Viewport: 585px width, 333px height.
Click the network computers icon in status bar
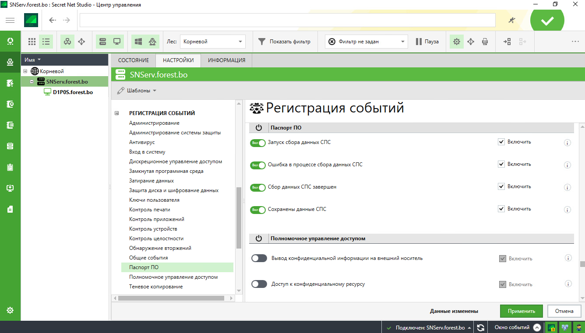pyautogui.click(x=565, y=327)
